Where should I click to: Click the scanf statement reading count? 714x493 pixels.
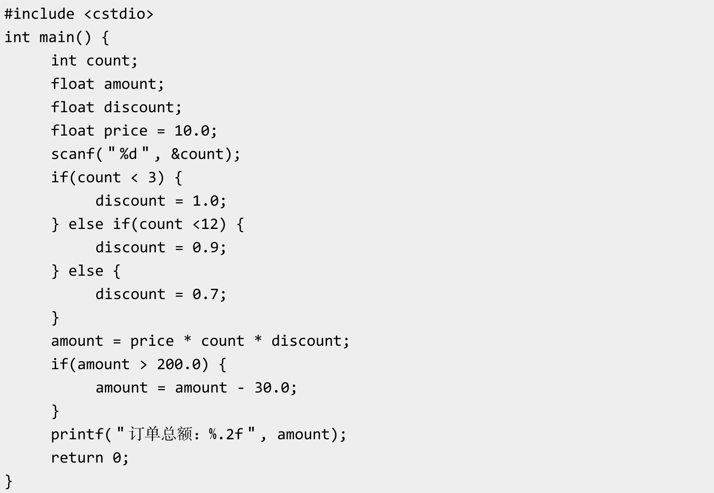pos(146,154)
